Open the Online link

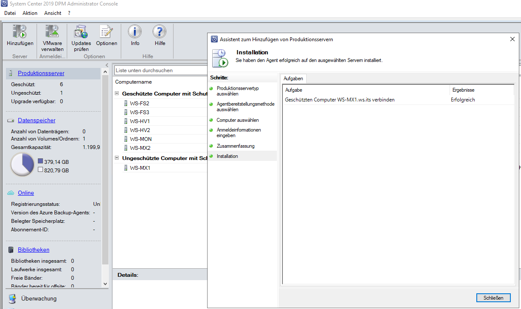coord(26,193)
